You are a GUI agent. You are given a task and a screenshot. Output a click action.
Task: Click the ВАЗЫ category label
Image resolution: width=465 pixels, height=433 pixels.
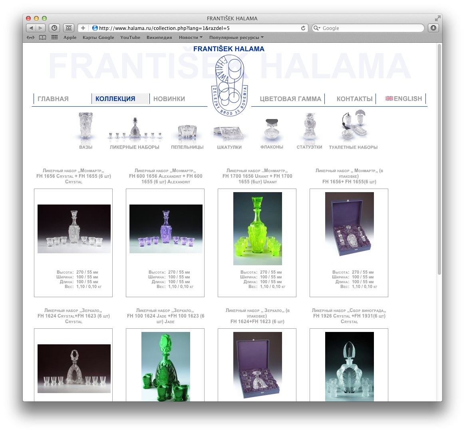pos(86,147)
